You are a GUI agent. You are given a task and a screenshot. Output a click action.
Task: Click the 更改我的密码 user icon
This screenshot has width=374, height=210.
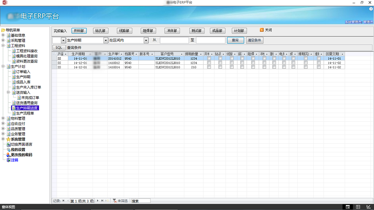pos(8,155)
